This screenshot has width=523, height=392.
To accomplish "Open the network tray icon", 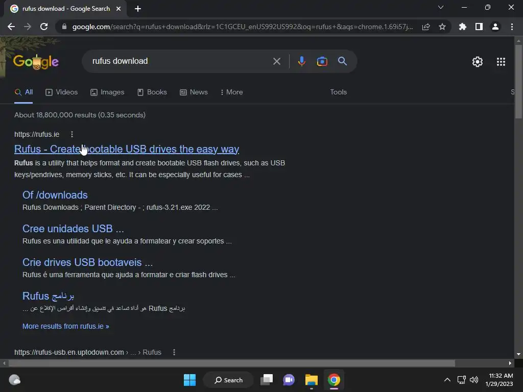I will [462, 380].
